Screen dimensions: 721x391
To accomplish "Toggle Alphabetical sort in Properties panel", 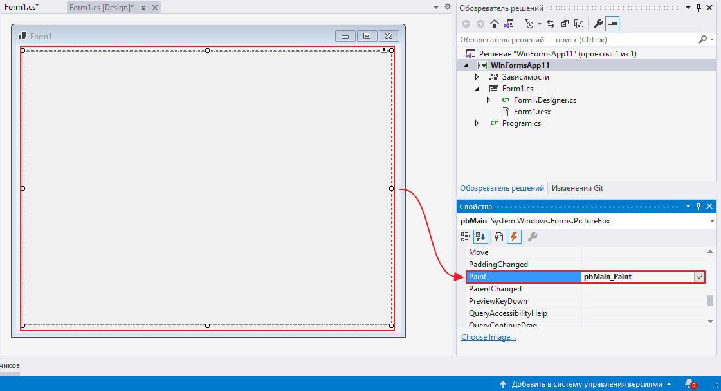I will tap(480, 237).
